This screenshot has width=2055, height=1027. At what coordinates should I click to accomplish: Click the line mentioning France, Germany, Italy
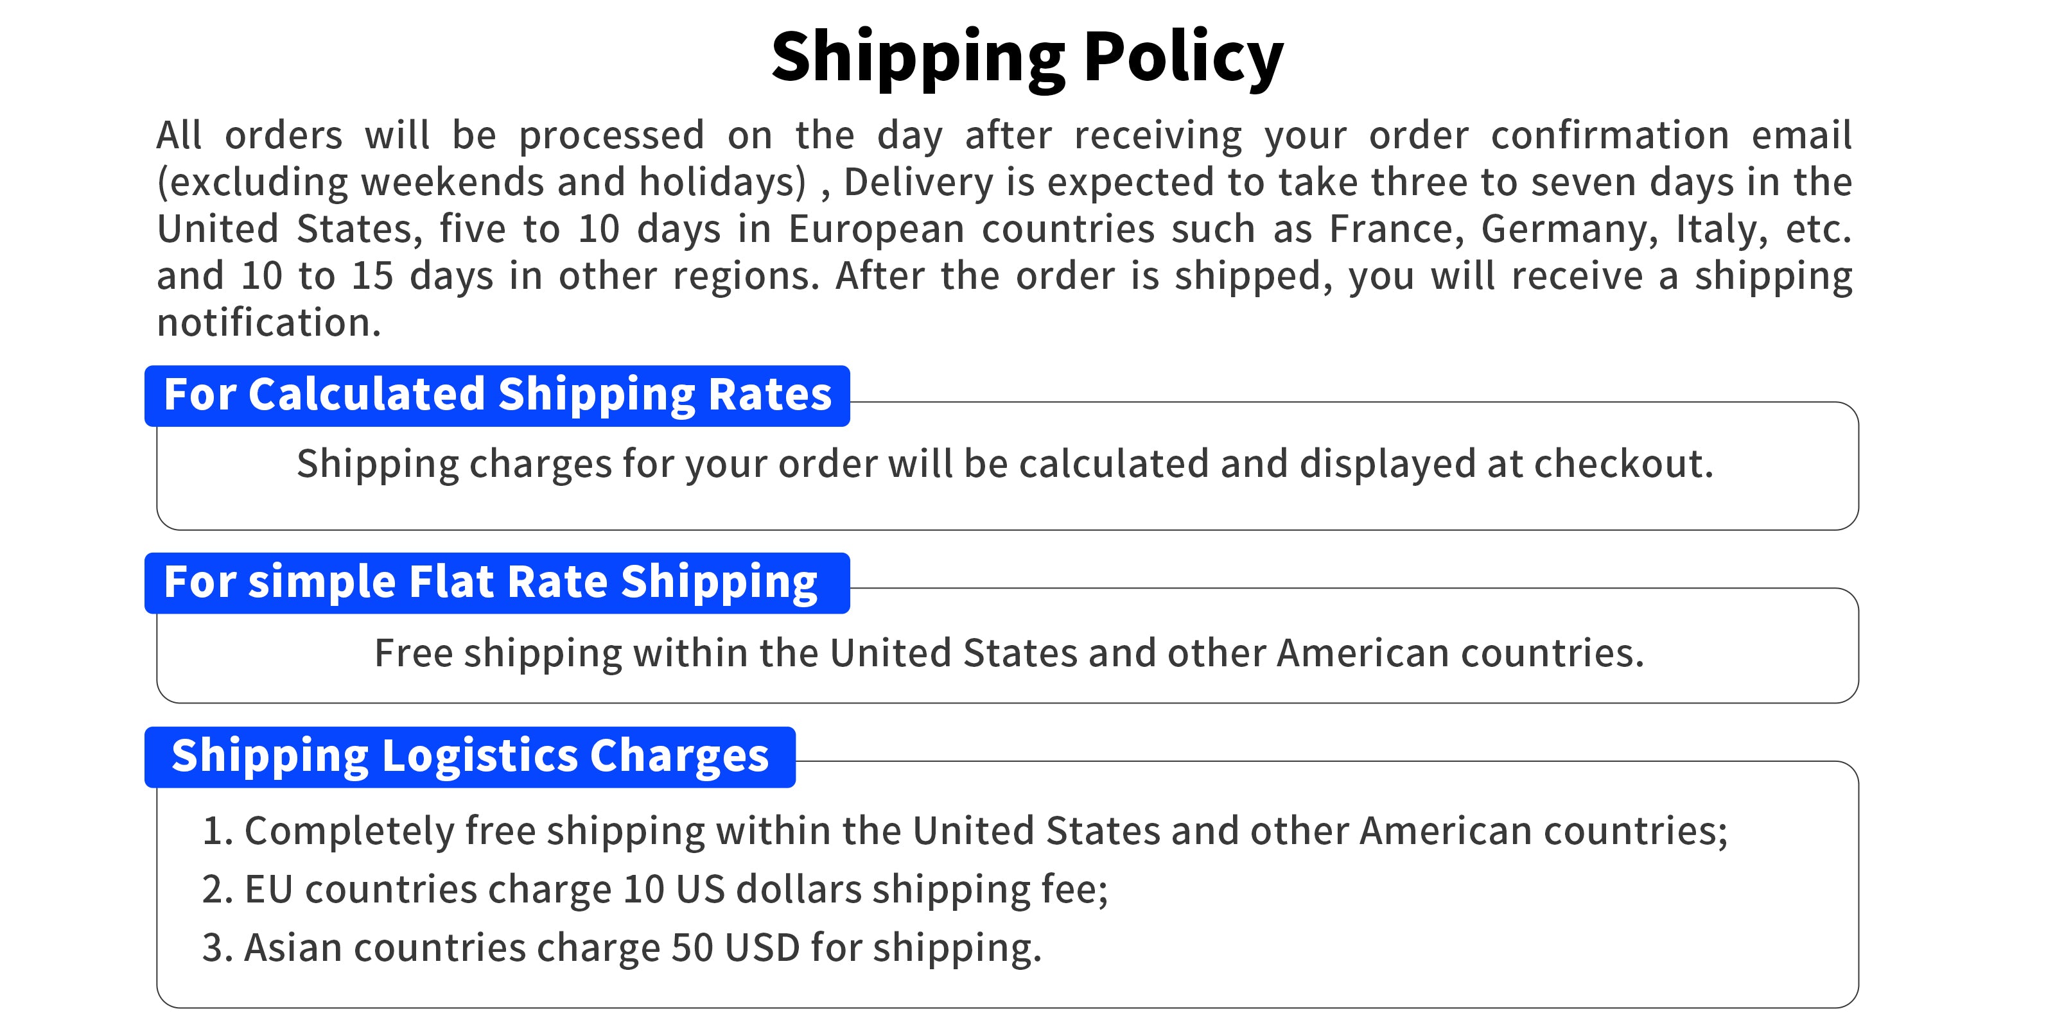pyautogui.click(x=1004, y=230)
